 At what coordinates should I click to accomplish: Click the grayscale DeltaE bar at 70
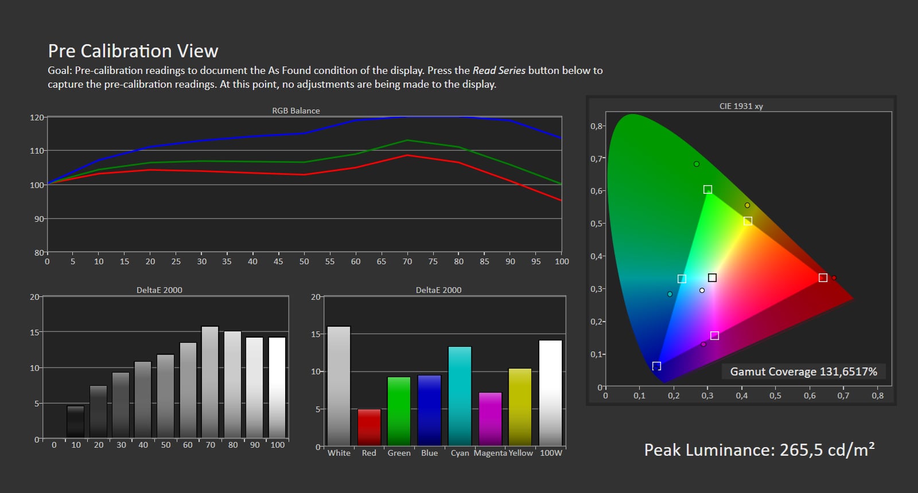(210, 382)
